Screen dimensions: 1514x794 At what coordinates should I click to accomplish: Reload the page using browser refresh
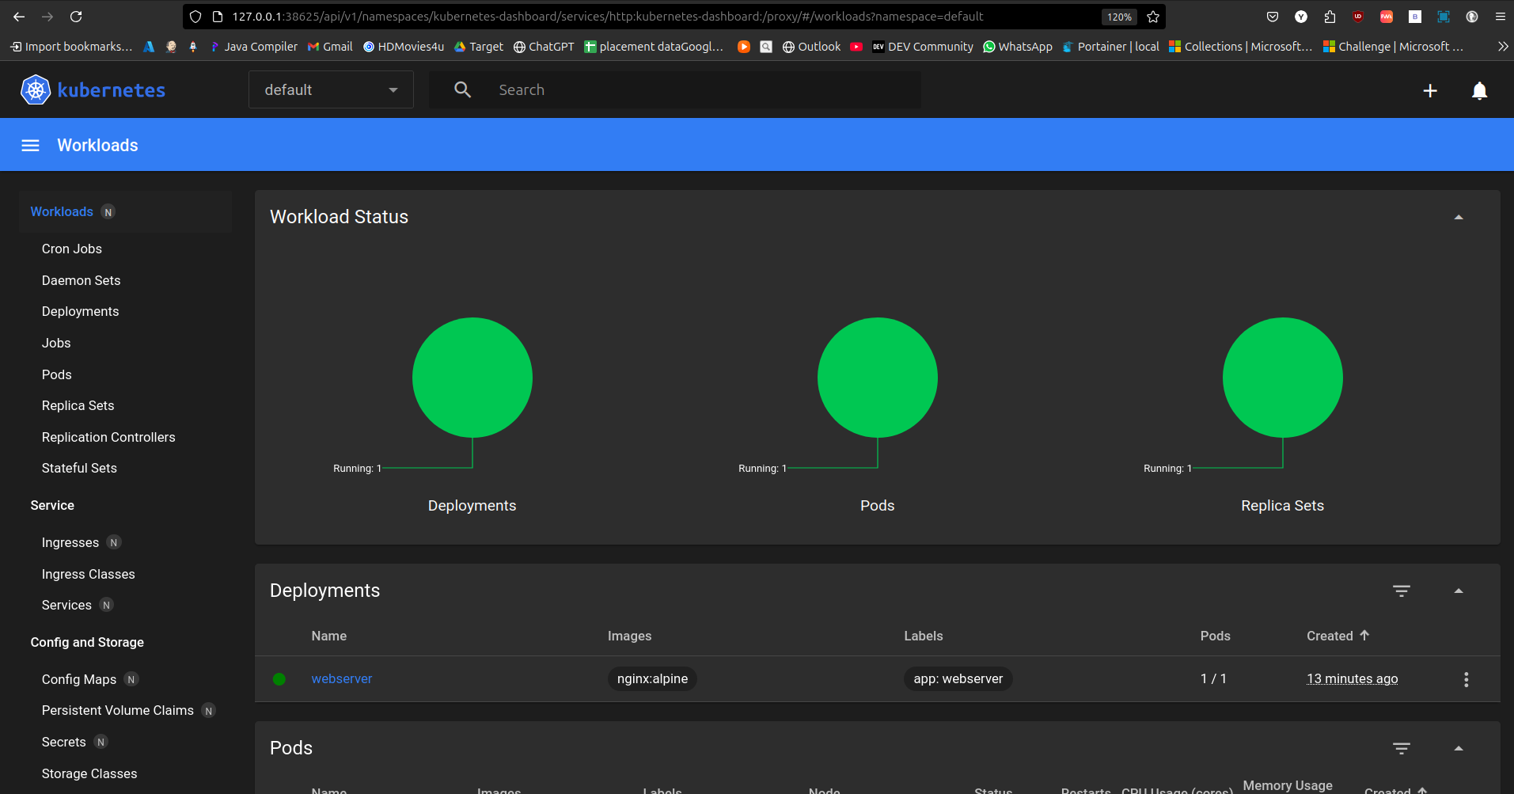click(x=76, y=17)
